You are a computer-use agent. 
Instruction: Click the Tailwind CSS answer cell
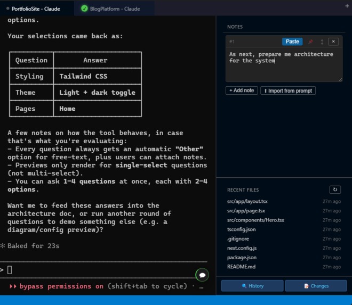pyautogui.click(x=97, y=77)
